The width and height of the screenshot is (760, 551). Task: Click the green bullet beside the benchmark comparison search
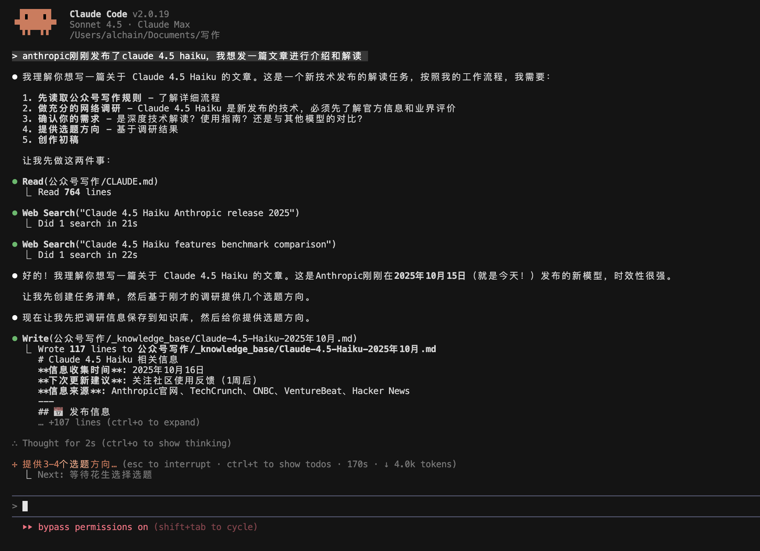(15, 244)
